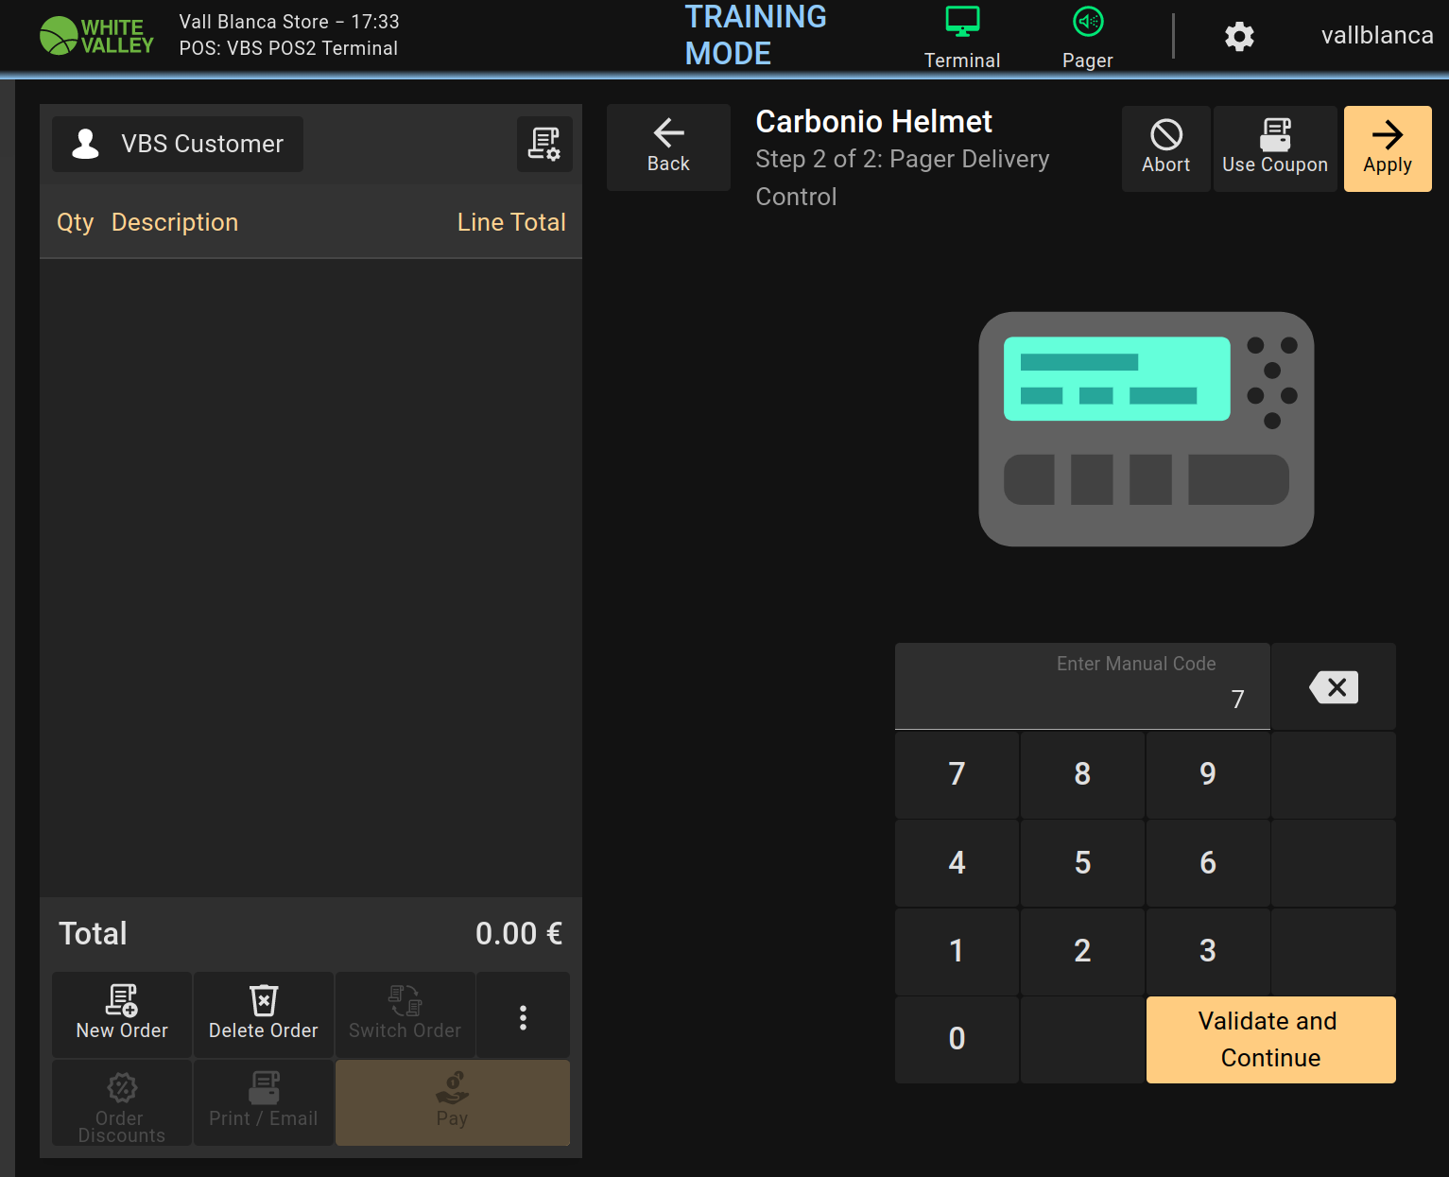Click Delete Order

(x=264, y=1014)
